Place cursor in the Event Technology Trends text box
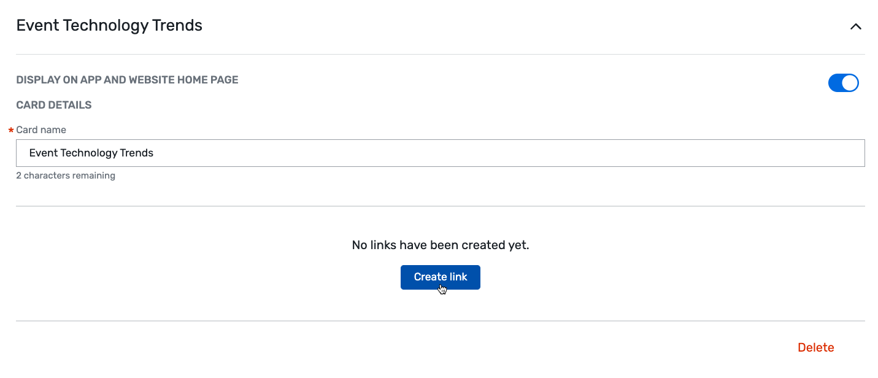This screenshot has height=378, width=878. tap(440, 153)
